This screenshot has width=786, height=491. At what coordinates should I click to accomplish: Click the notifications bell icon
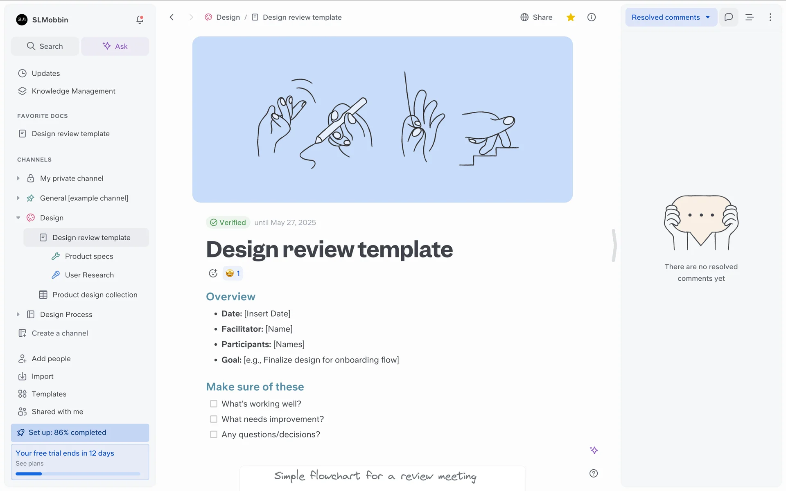point(140,20)
